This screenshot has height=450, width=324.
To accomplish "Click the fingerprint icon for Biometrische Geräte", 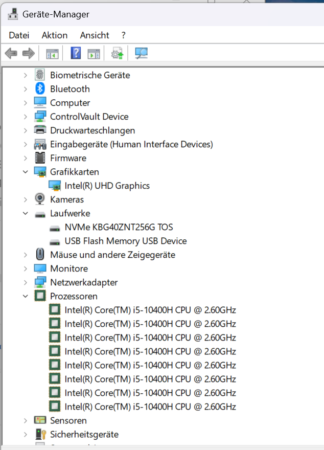I will tap(40, 75).
